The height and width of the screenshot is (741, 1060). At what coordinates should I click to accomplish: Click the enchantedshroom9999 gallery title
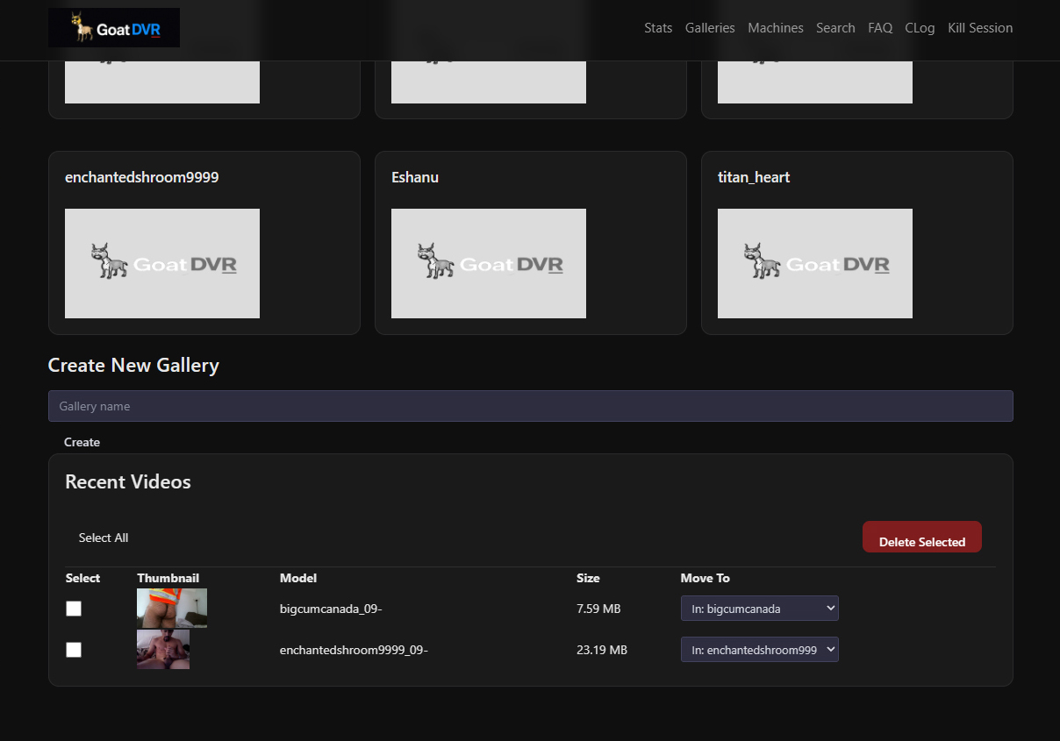click(x=142, y=177)
